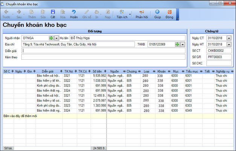Undo changes with Hoãn
This screenshot has height=151, width=236.
click(x=74, y=14)
